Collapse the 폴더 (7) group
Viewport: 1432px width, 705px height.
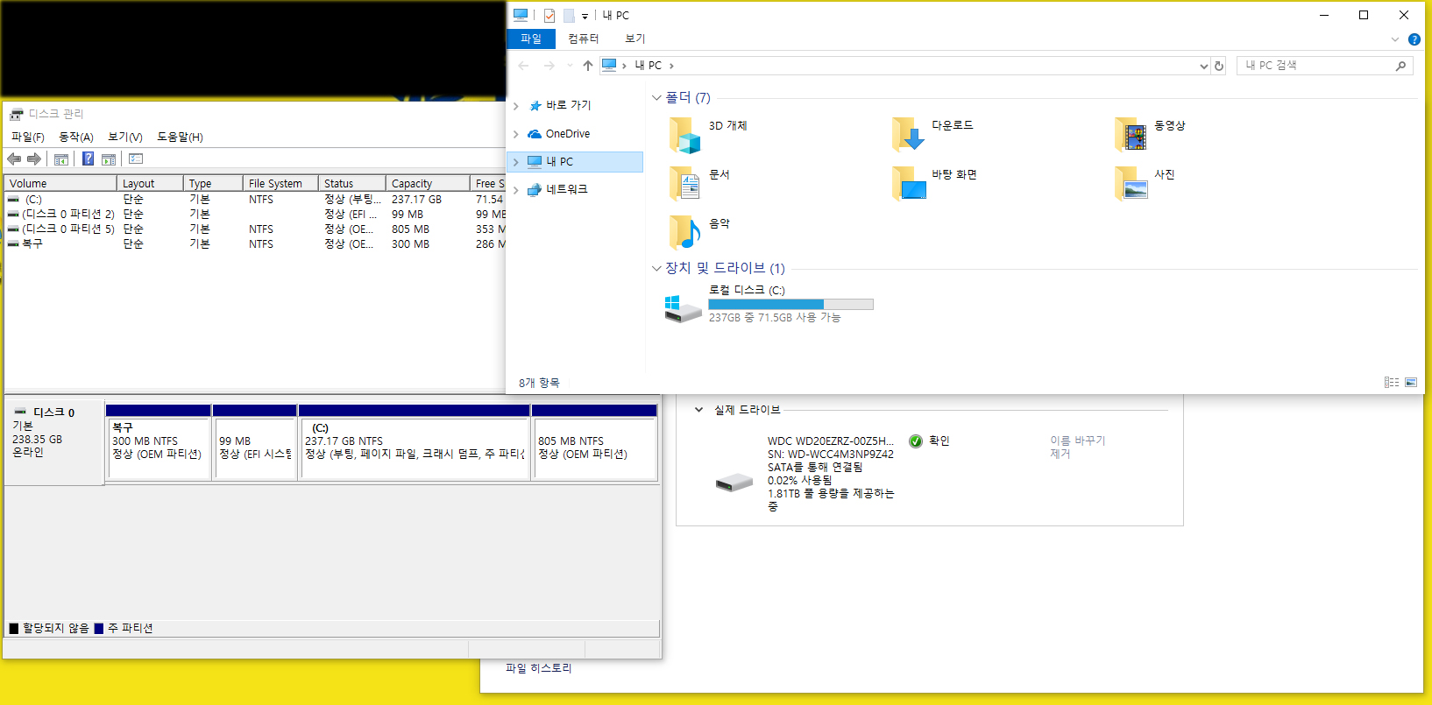(x=657, y=98)
